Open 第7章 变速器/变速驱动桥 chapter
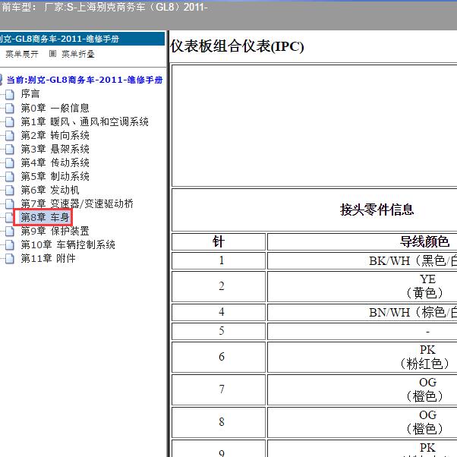The height and width of the screenshot is (457, 457). (x=77, y=203)
